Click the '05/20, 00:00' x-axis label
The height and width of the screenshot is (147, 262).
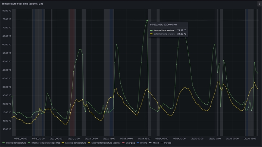(21, 139)
